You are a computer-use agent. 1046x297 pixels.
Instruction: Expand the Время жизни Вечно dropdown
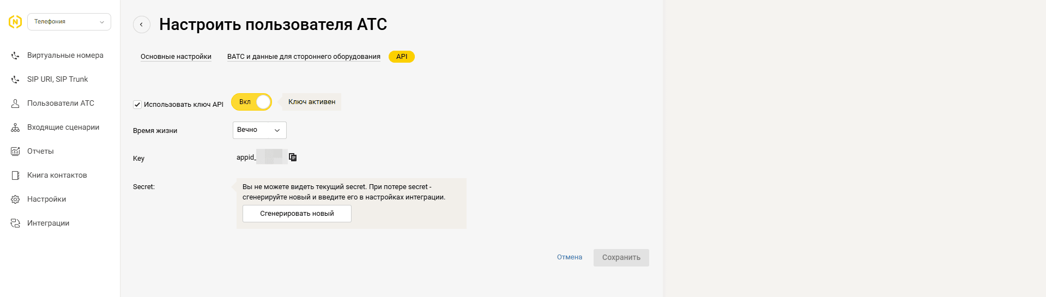(x=259, y=130)
